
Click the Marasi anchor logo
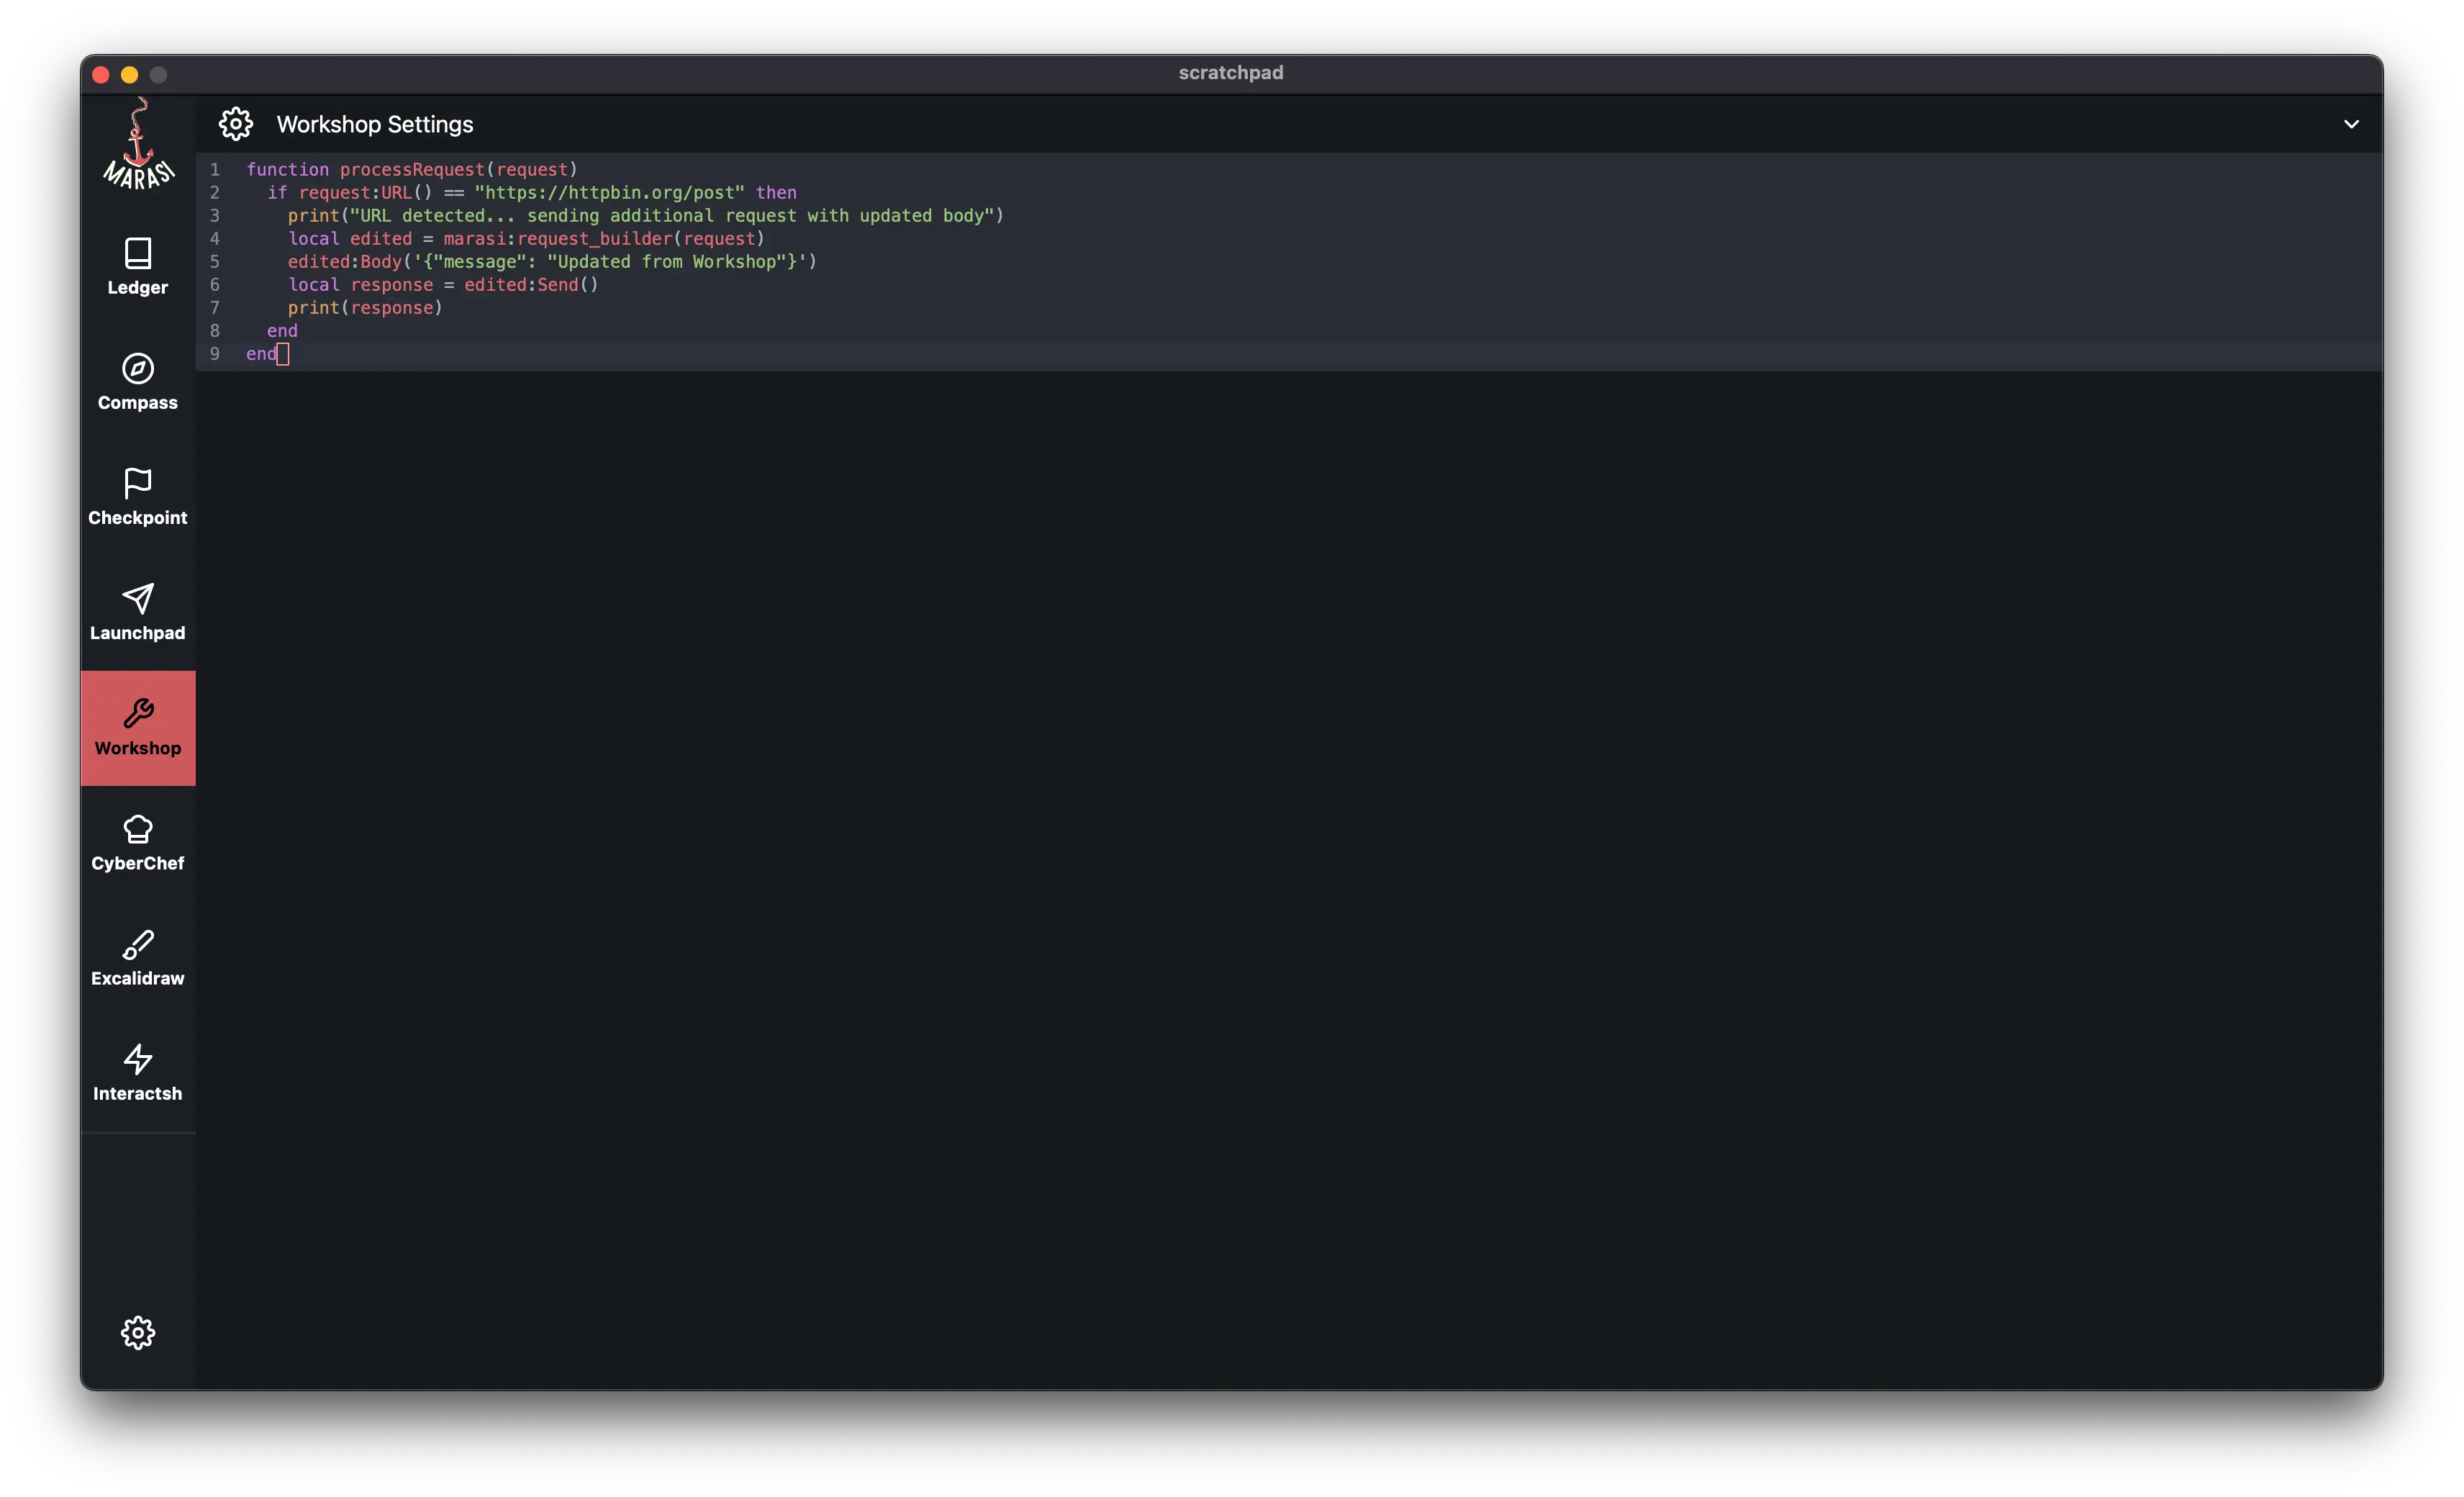(138, 145)
